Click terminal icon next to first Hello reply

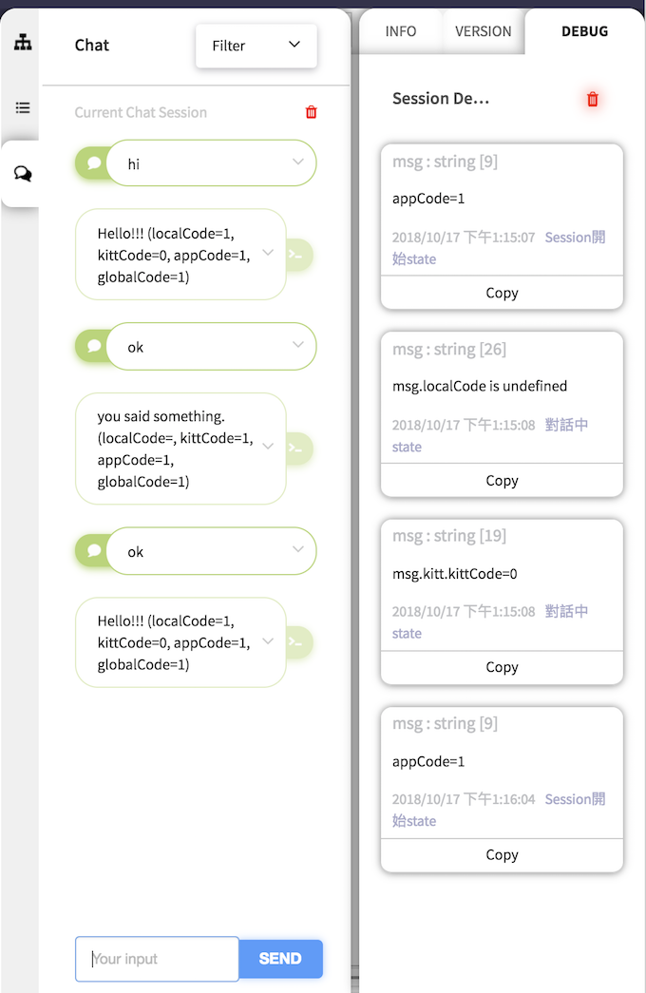[295, 255]
